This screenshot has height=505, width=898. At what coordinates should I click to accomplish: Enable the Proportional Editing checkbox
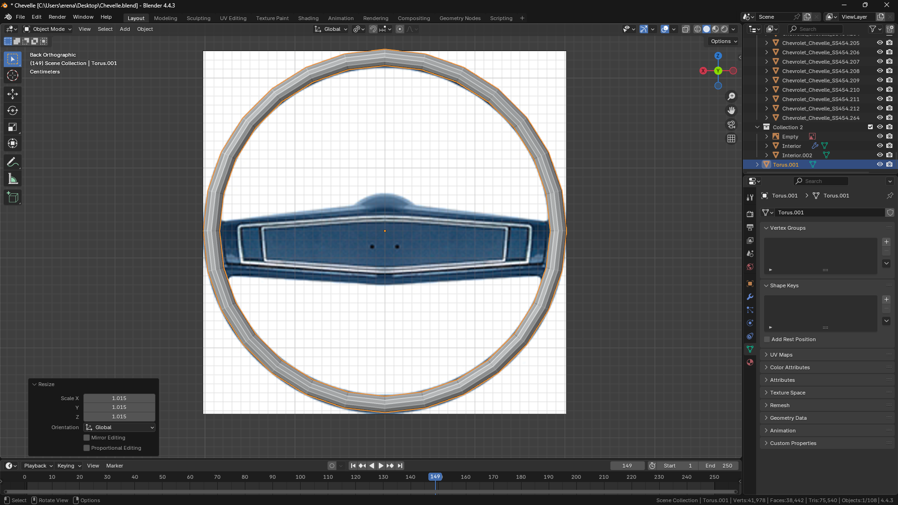[x=87, y=448]
